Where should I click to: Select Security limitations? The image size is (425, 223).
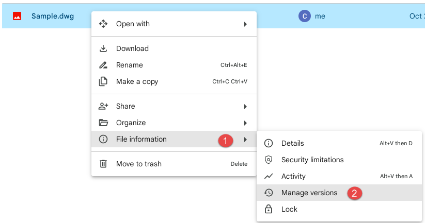coord(339,160)
